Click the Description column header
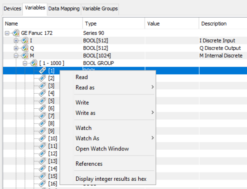Viewport: 247px width, 189px height. (214, 24)
